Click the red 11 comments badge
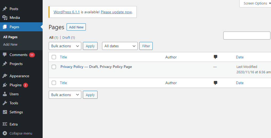The width and height of the screenshot is (271, 138). click(x=32, y=55)
